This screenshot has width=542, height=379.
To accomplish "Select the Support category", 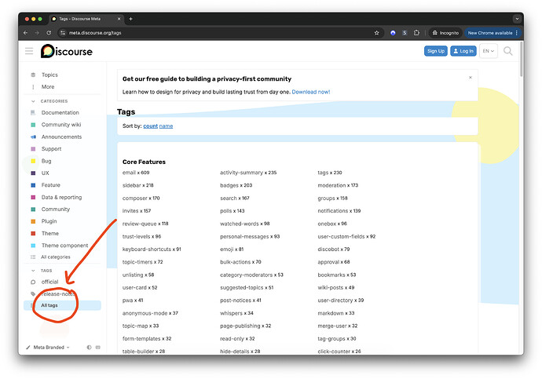I will (x=51, y=149).
